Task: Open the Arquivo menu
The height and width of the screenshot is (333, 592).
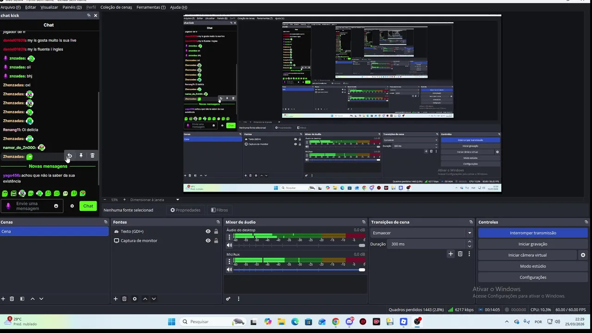Action: 11,7
